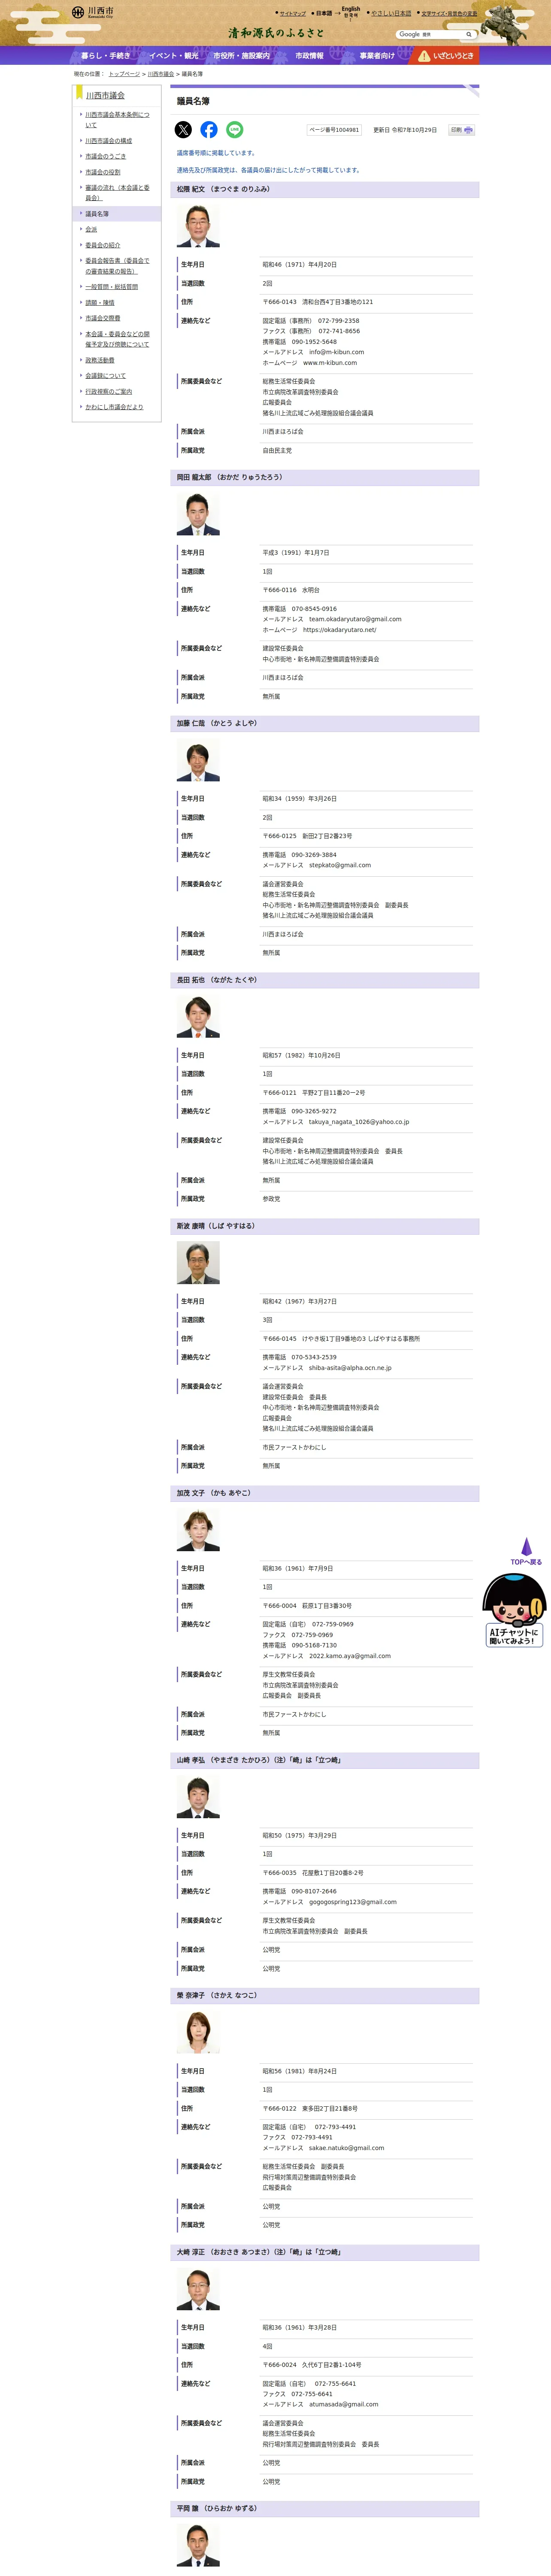The width and height of the screenshot is (551, 2576).
Task: Click the 議員名簿 page heading
Action: point(193,101)
